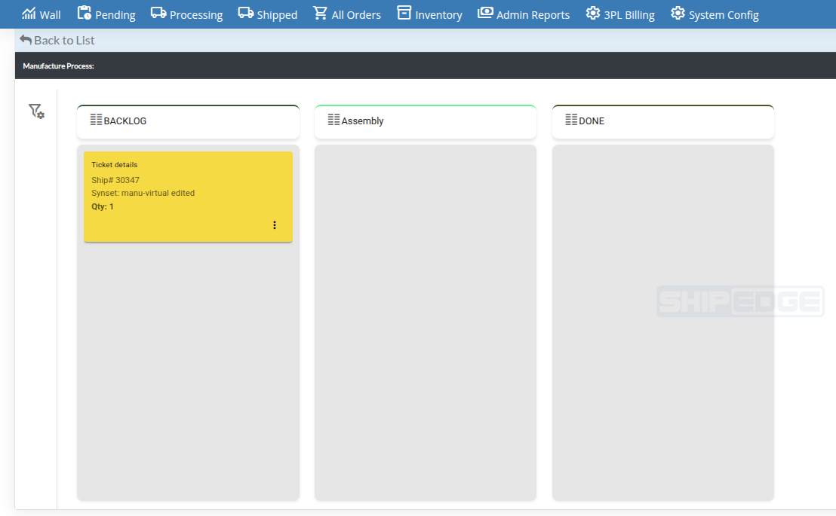Click the filter settings icon in the sidebar

click(36, 111)
